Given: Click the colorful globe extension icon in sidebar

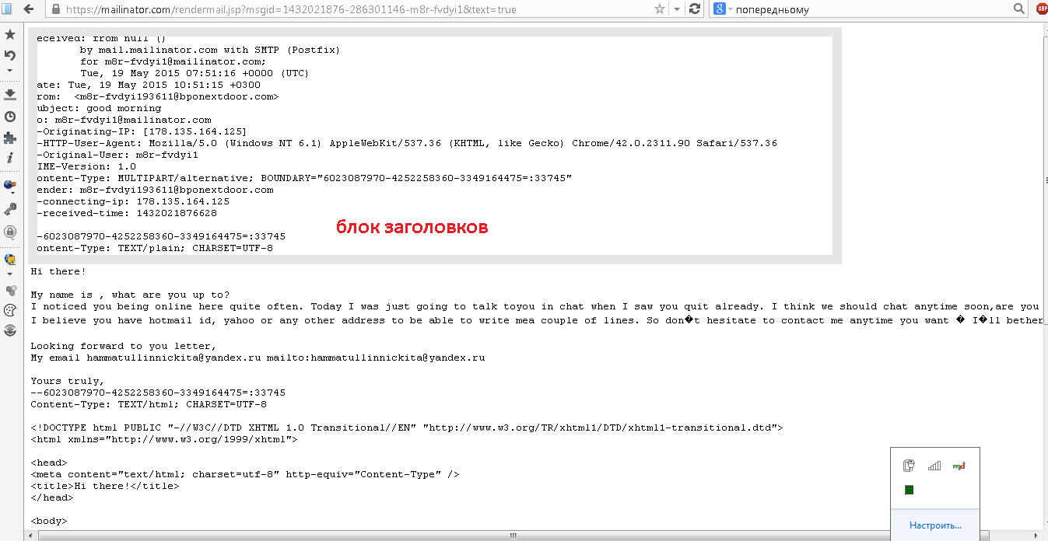Looking at the screenshot, I should click(10, 184).
